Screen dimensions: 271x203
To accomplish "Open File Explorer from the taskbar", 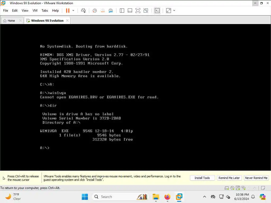I will tap(156, 197).
